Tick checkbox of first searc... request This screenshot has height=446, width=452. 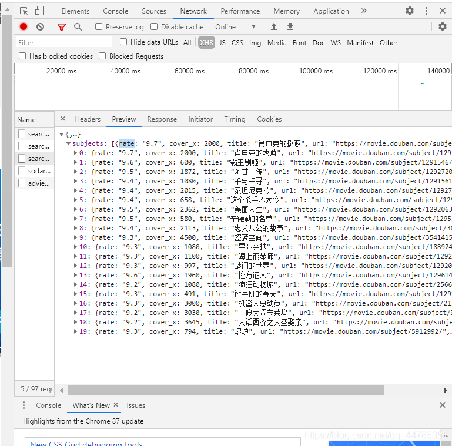click(x=22, y=134)
